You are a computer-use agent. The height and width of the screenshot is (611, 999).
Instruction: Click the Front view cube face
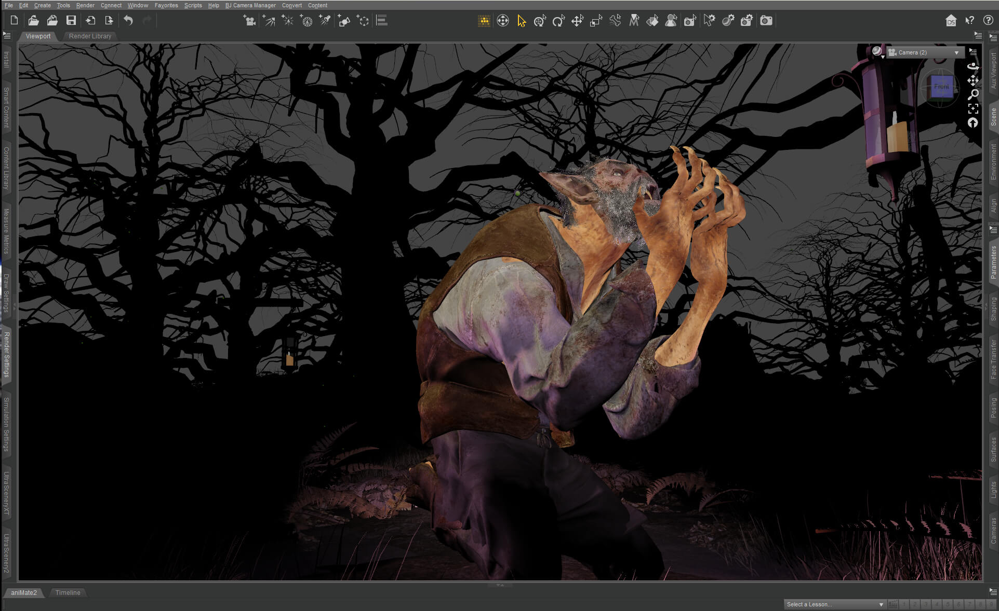[x=941, y=87]
